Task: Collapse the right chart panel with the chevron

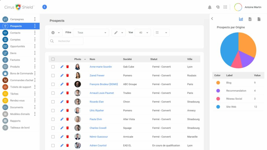Action: (x=212, y=19)
